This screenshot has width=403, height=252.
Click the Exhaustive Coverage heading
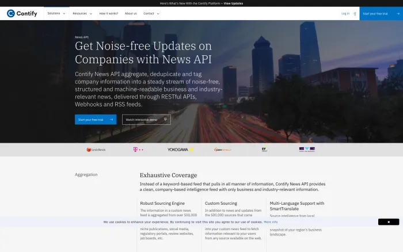click(168, 175)
